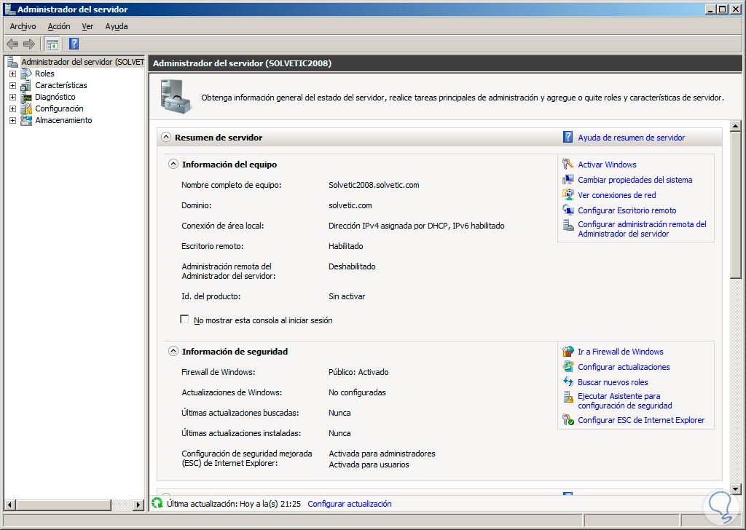This screenshot has width=746, height=530.
Task: Click the Solvetic2008.solvetic.com computer name value
Action: [x=374, y=185]
